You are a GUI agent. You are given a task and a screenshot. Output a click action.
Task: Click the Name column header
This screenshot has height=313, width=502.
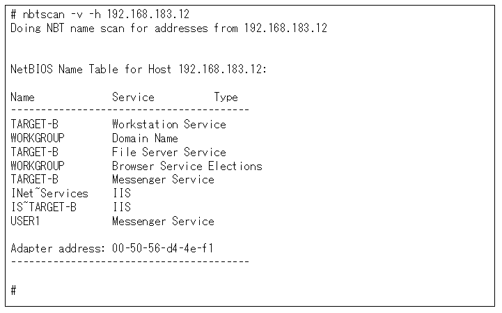click(x=22, y=97)
